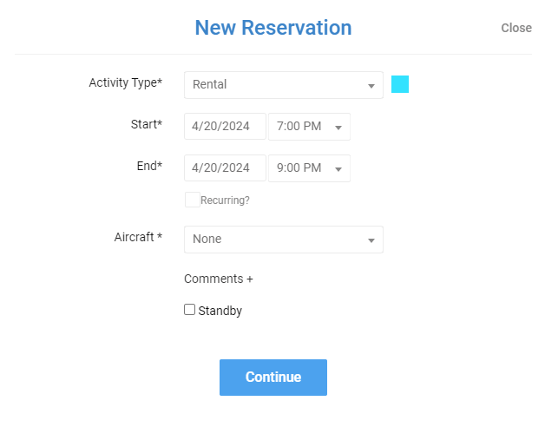
Task: Click the Activity Type* field label
Action: [125, 83]
